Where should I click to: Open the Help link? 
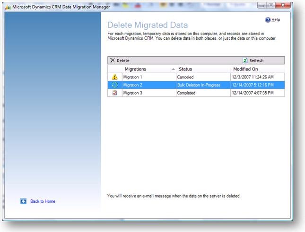coord(276,20)
